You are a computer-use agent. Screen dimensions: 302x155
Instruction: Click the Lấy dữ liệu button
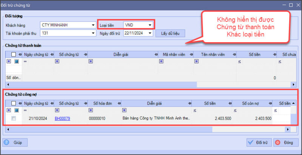click(x=169, y=33)
